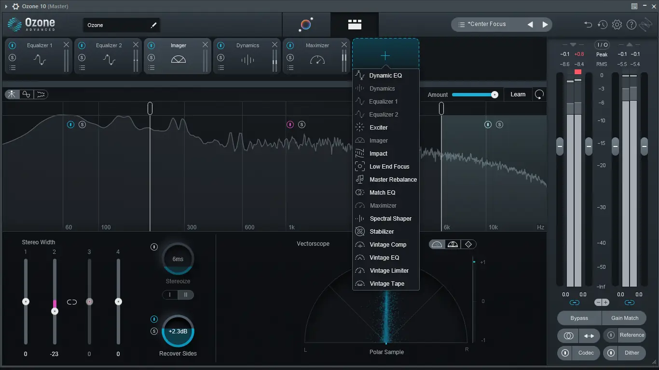
Task: Click the pencil icon beside the Ozone preset name
Action: [x=154, y=25]
